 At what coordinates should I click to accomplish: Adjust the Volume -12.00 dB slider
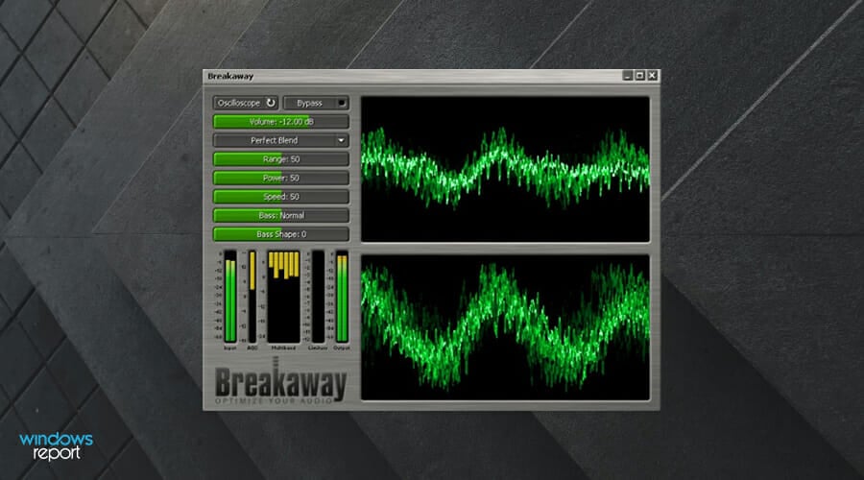click(280, 122)
